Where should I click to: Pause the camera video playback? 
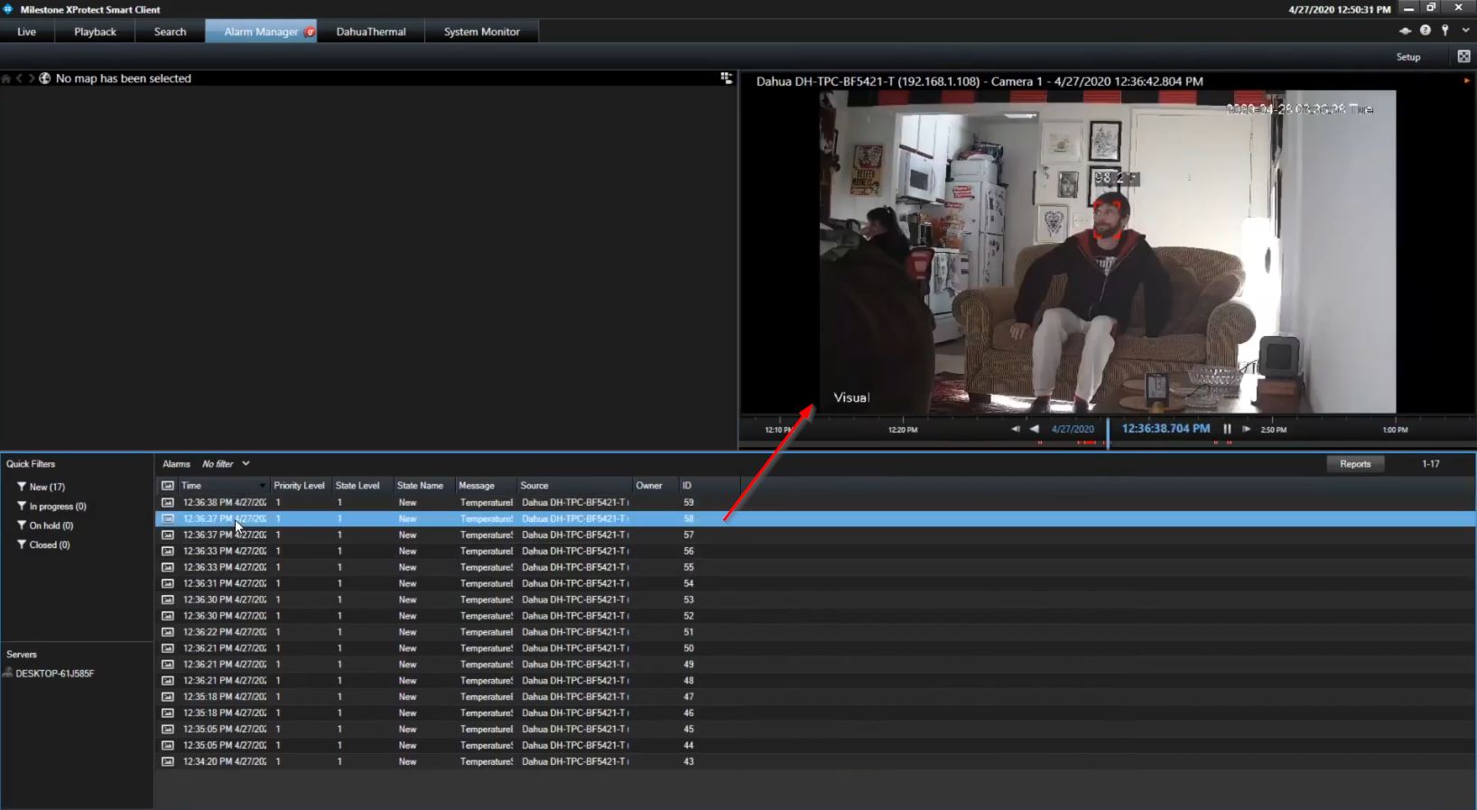[1227, 429]
